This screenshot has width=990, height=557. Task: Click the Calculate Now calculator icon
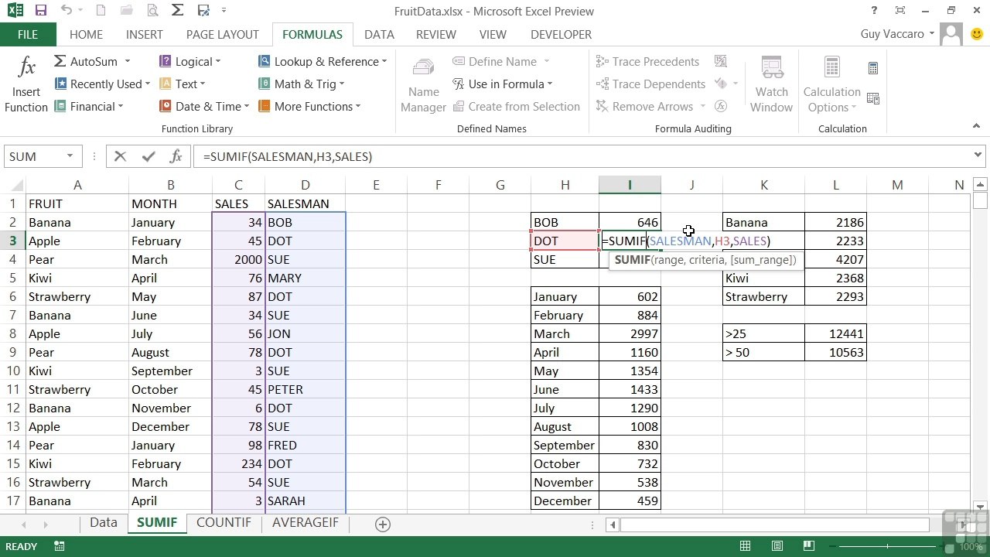tap(873, 68)
